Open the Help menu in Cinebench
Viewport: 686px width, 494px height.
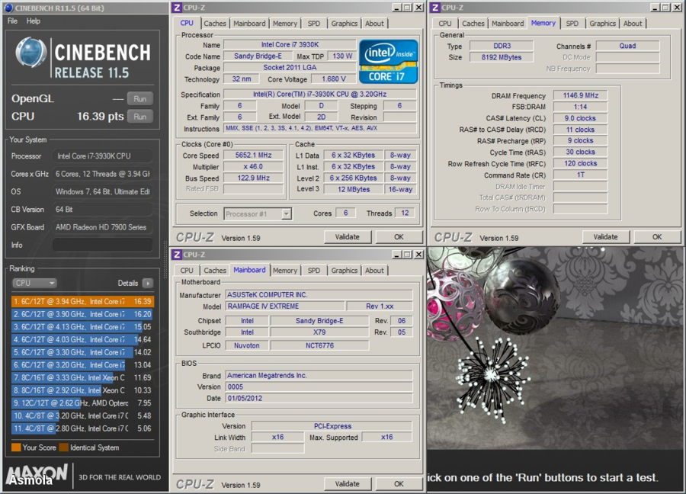(x=34, y=21)
